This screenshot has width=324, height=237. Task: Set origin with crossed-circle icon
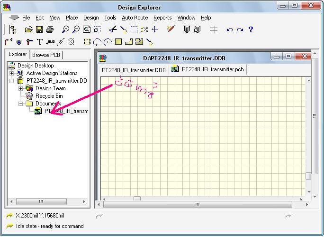click(71, 42)
